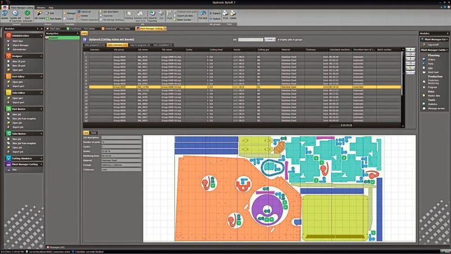Collapse the Part Nestor module group
451x254 pixels.
pyautogui.click(x=41, y=109)
